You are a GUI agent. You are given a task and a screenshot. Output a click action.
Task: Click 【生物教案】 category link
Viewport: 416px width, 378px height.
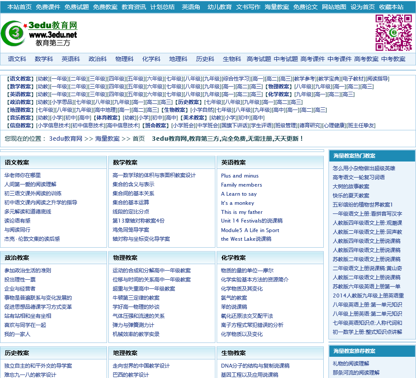tap(174, 110)
